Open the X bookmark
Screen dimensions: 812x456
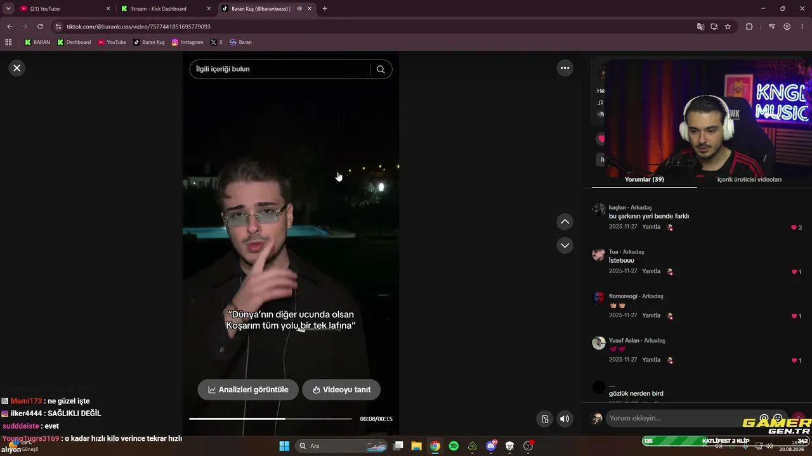tap(216, 42)
